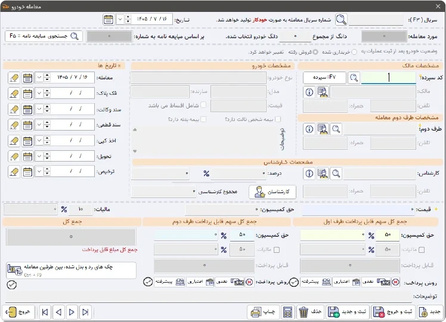This screenshot has width=446, height=322.
Task: Open person-list icon in the کارشناس row
Action: click(323, 174)
